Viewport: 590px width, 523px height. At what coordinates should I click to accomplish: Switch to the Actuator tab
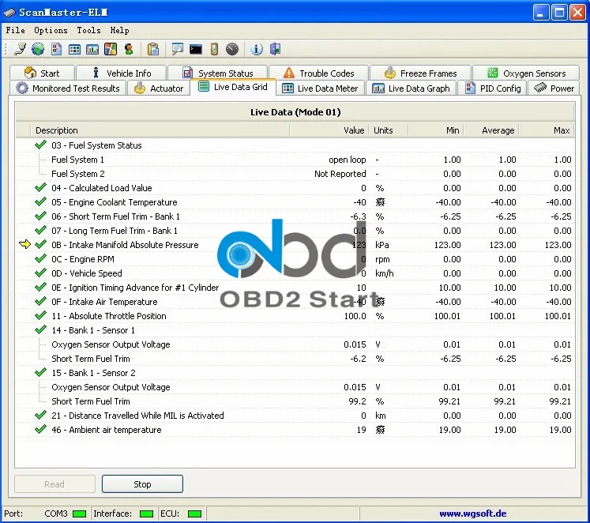159,88
